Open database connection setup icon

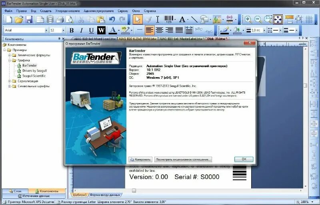tap(50, 20)
